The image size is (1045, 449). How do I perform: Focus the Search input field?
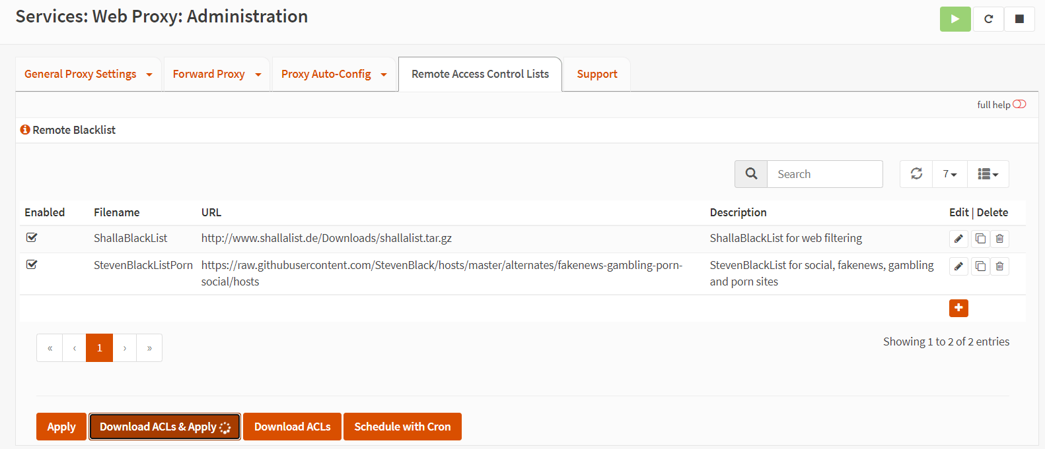(824, 174)
